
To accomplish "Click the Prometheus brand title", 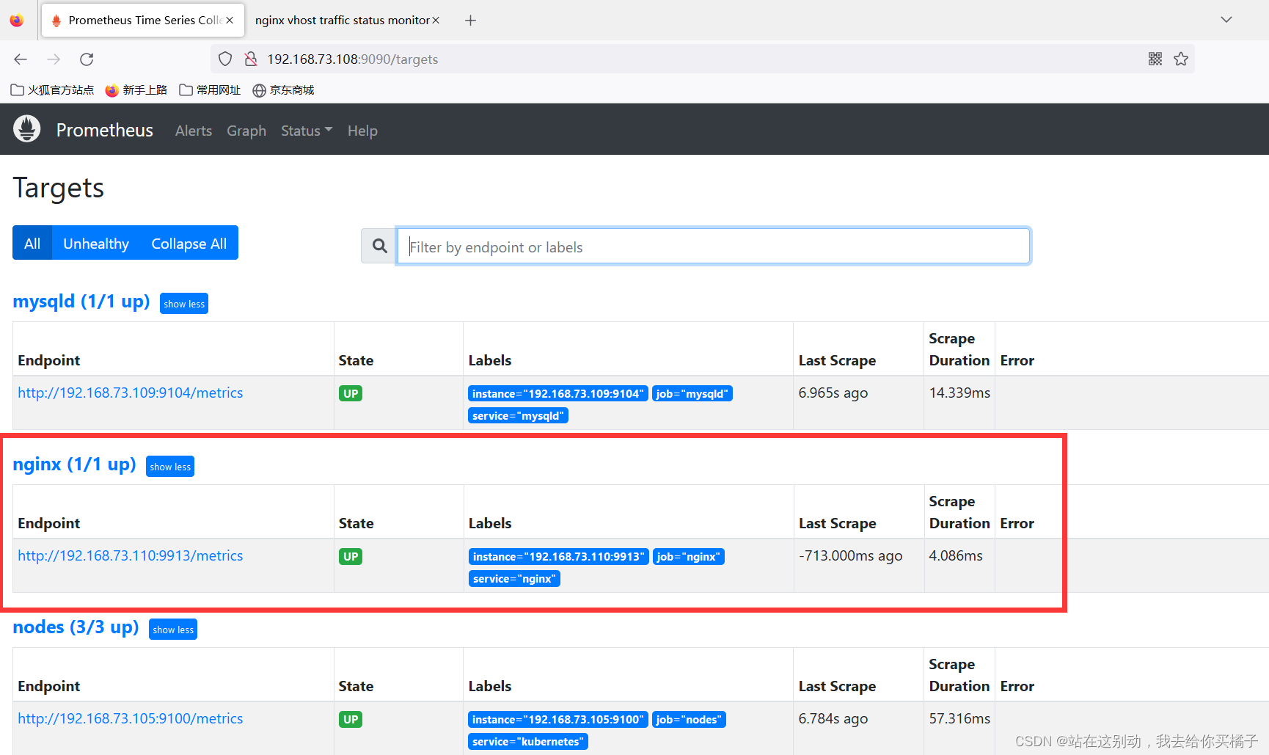I will click(105, 130).
